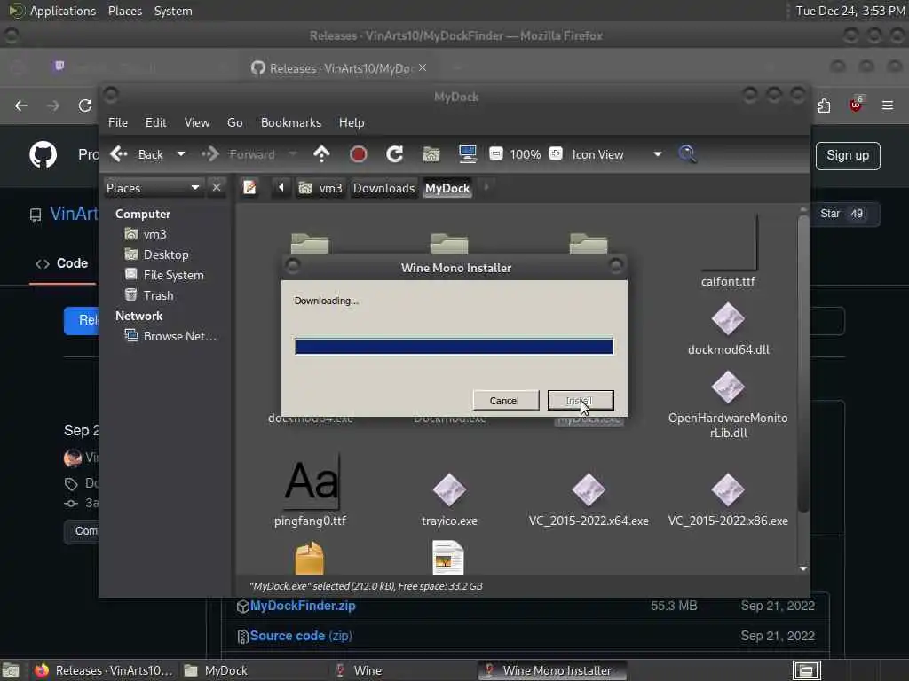Viewport: 909px width, 681px height.
Task: Open the System menu in top panel
Action: click(x=173, y=11)
